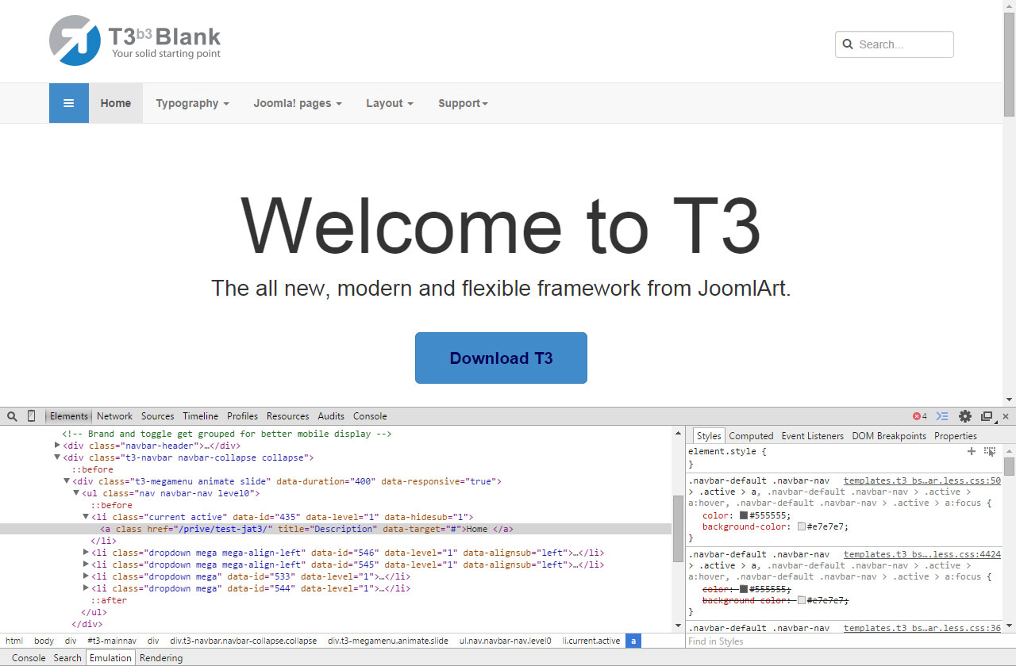This screenshot has width=1016, height=666.
Task: Toggle element state selector icon
Action: pyautogui.click(x=990, y=451)
